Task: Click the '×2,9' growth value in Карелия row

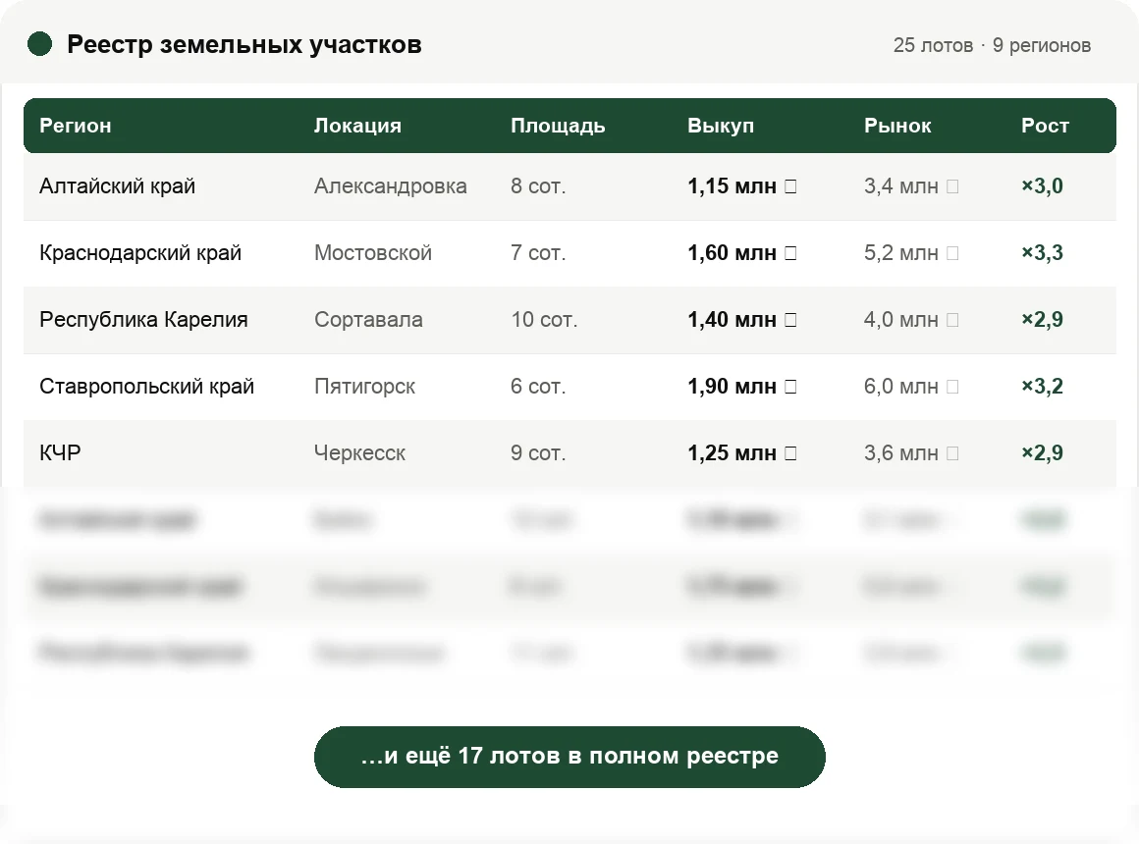Action: (x=1043, y=320)
